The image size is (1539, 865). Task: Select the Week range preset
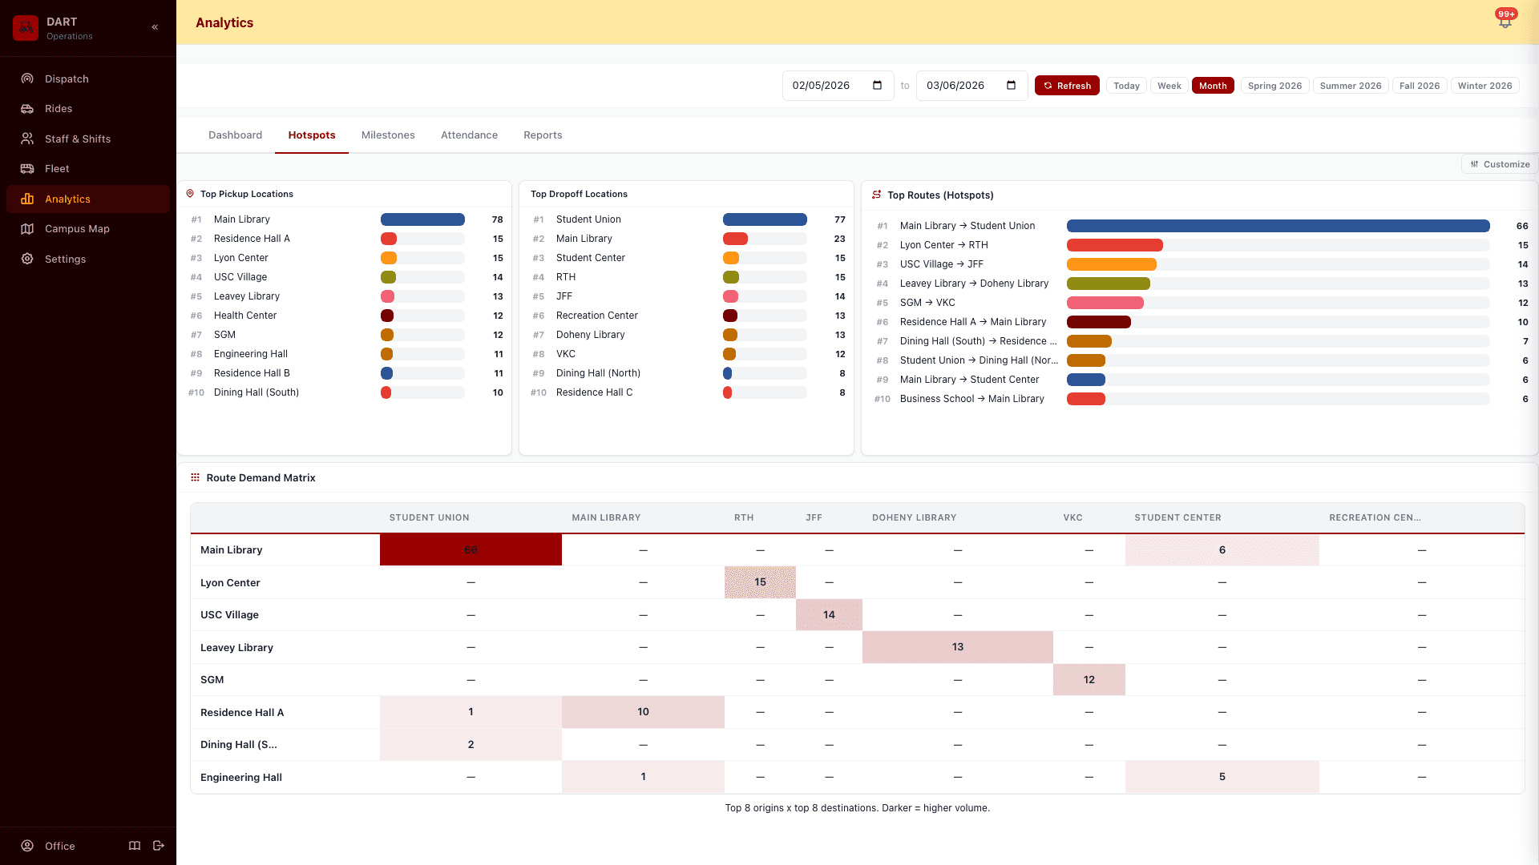tap(1169, 86)
